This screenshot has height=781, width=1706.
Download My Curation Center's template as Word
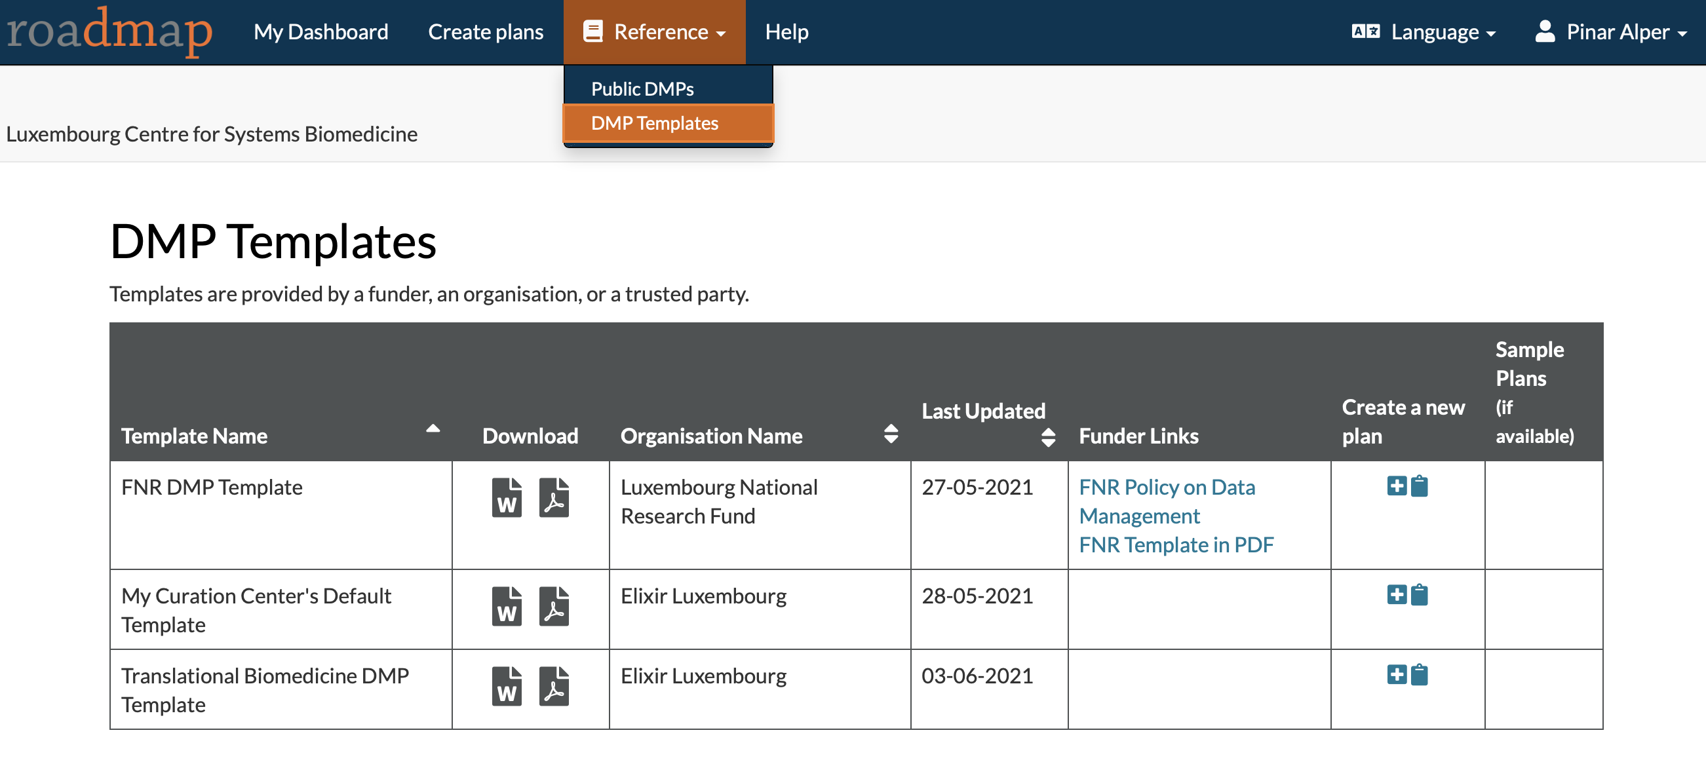point(507,605)
